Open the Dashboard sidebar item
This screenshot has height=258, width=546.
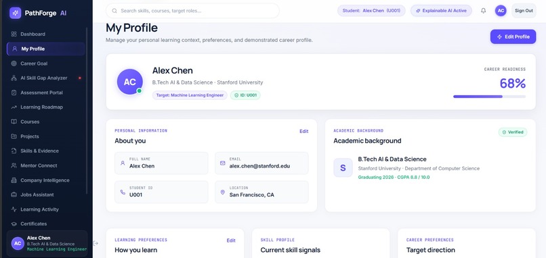(45, 34)
